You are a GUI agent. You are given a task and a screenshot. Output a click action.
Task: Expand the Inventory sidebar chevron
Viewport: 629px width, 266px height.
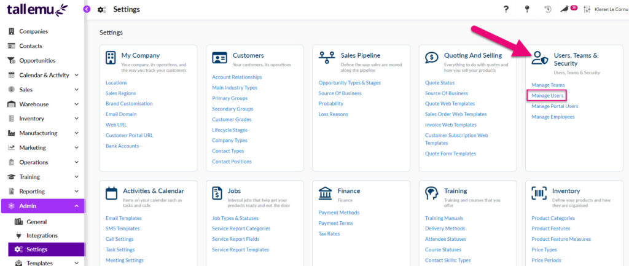tap(77, 119)
